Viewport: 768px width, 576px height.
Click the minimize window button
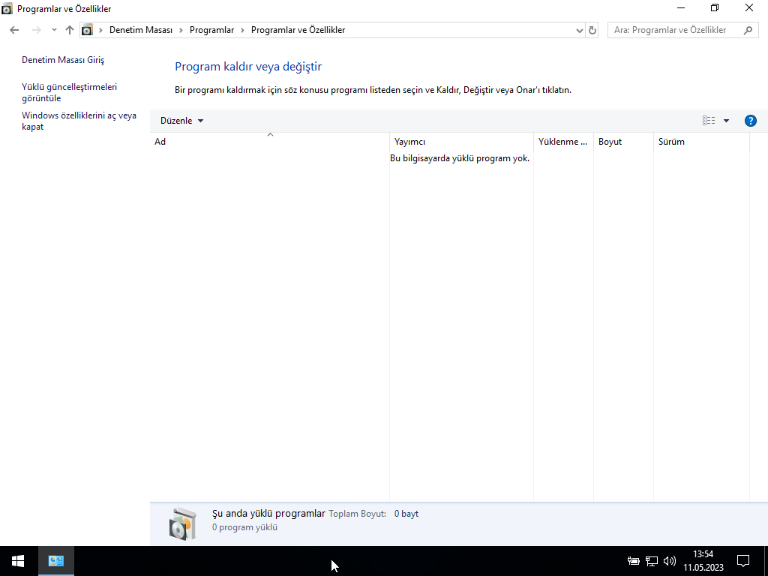(681, 7)
